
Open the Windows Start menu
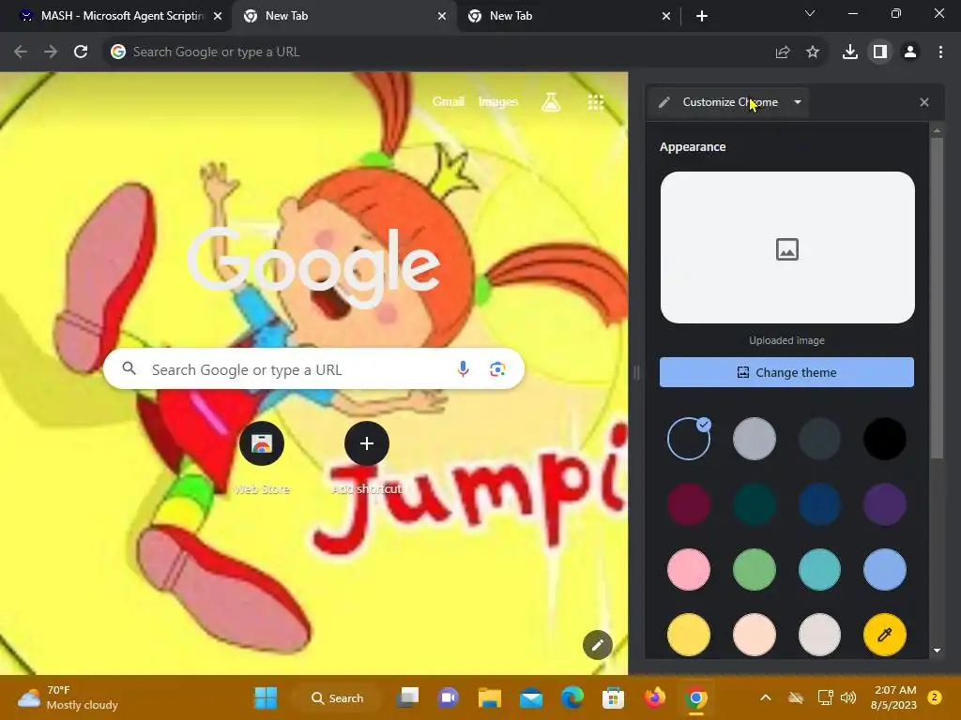pyautogui.click(x=266, y=697)
